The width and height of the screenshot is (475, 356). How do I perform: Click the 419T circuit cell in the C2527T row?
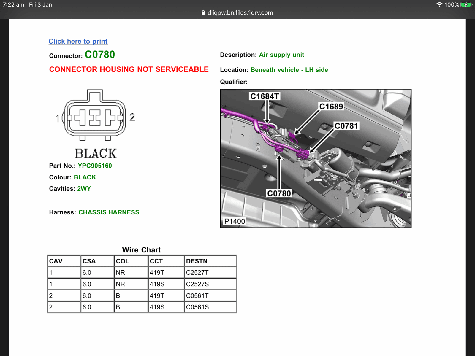tap(166, 272)
